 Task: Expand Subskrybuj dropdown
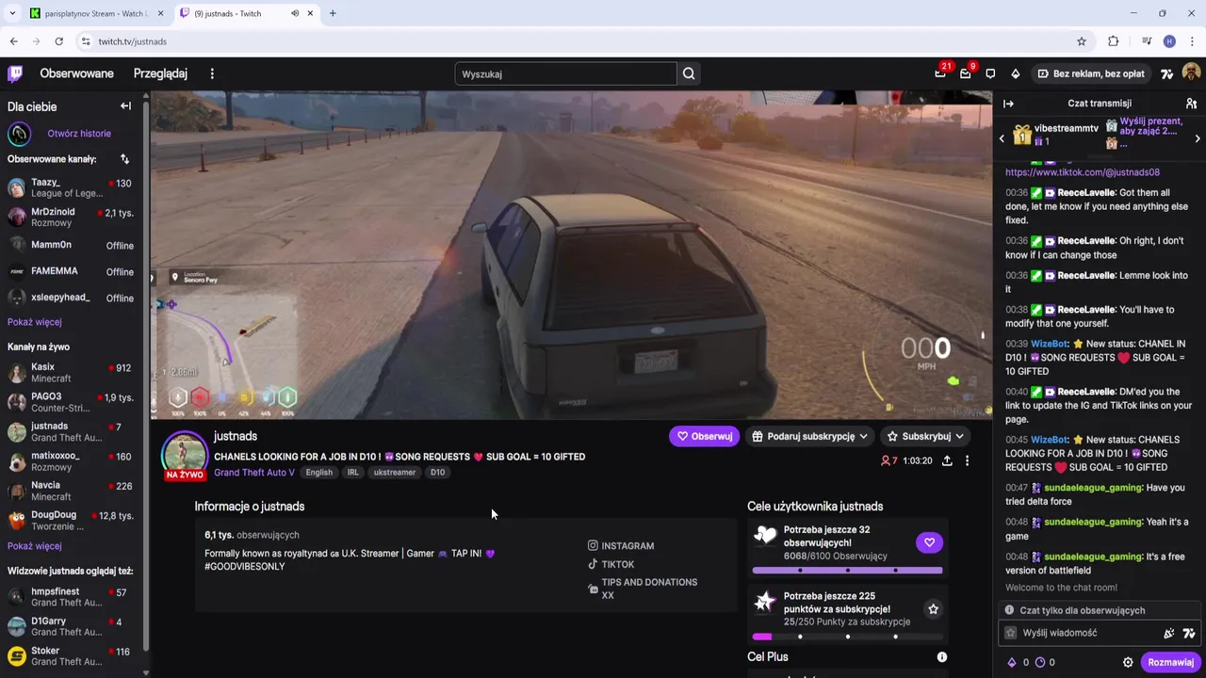point(959,436)
